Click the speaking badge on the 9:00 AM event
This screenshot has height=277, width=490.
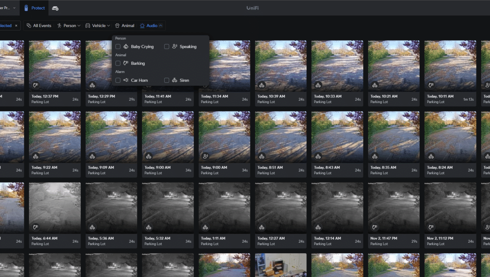[x=205, y=156]
